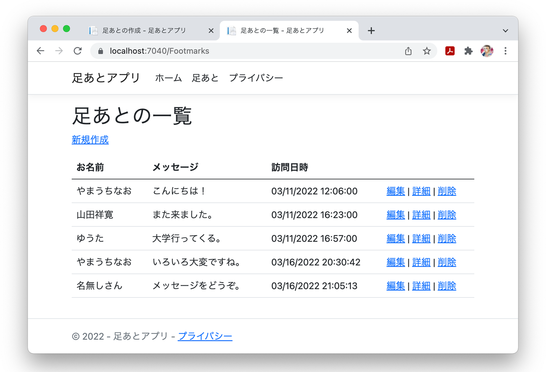This screenshot has height=372, width=546.
Task: Click the green fullscreen window button
Action: pos(66,29)
